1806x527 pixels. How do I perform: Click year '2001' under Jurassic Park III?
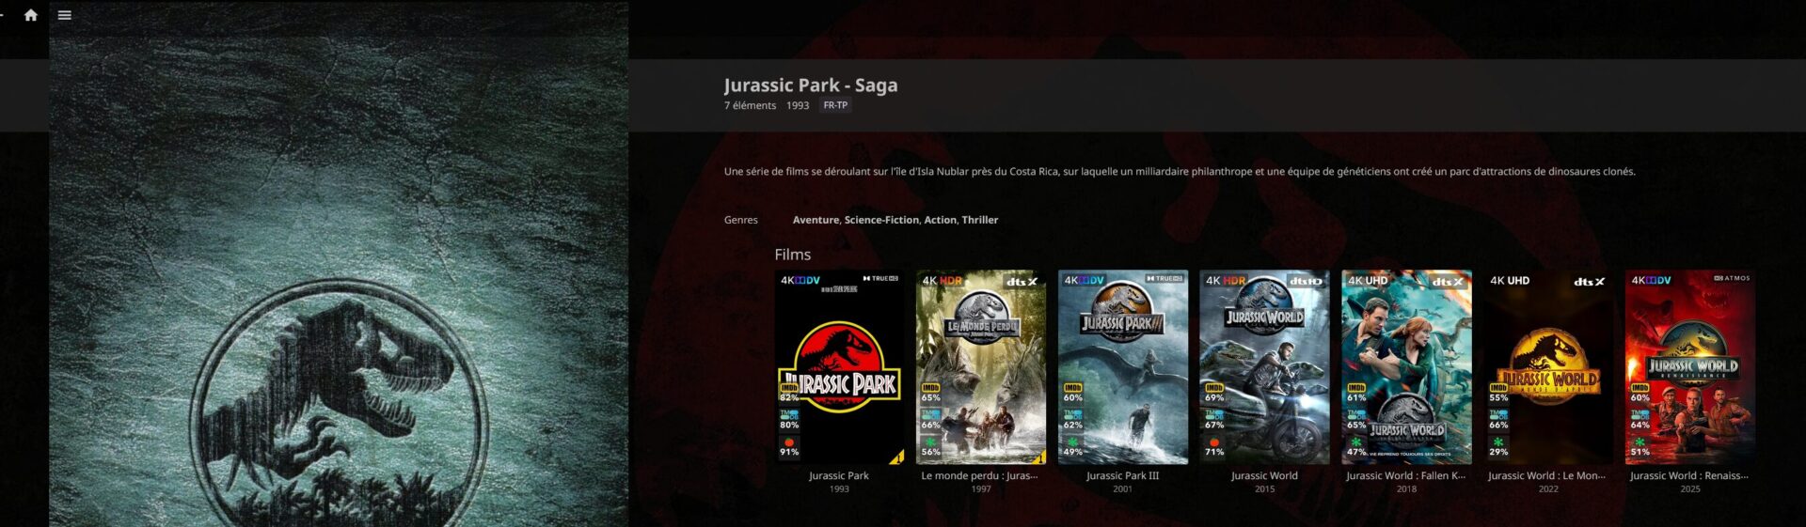click(x=1123, y=488)
